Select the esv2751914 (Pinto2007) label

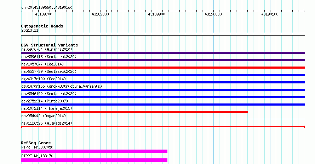tap(45, 101)
